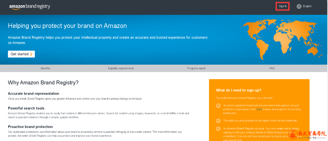Click the third checkmark icon about Brand Registry account
This screenshot has width=328, height=141.
click(218, 129)
